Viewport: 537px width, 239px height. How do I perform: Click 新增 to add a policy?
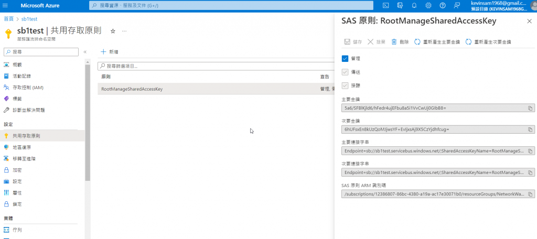pyautogui.click(x=110, y=52)
